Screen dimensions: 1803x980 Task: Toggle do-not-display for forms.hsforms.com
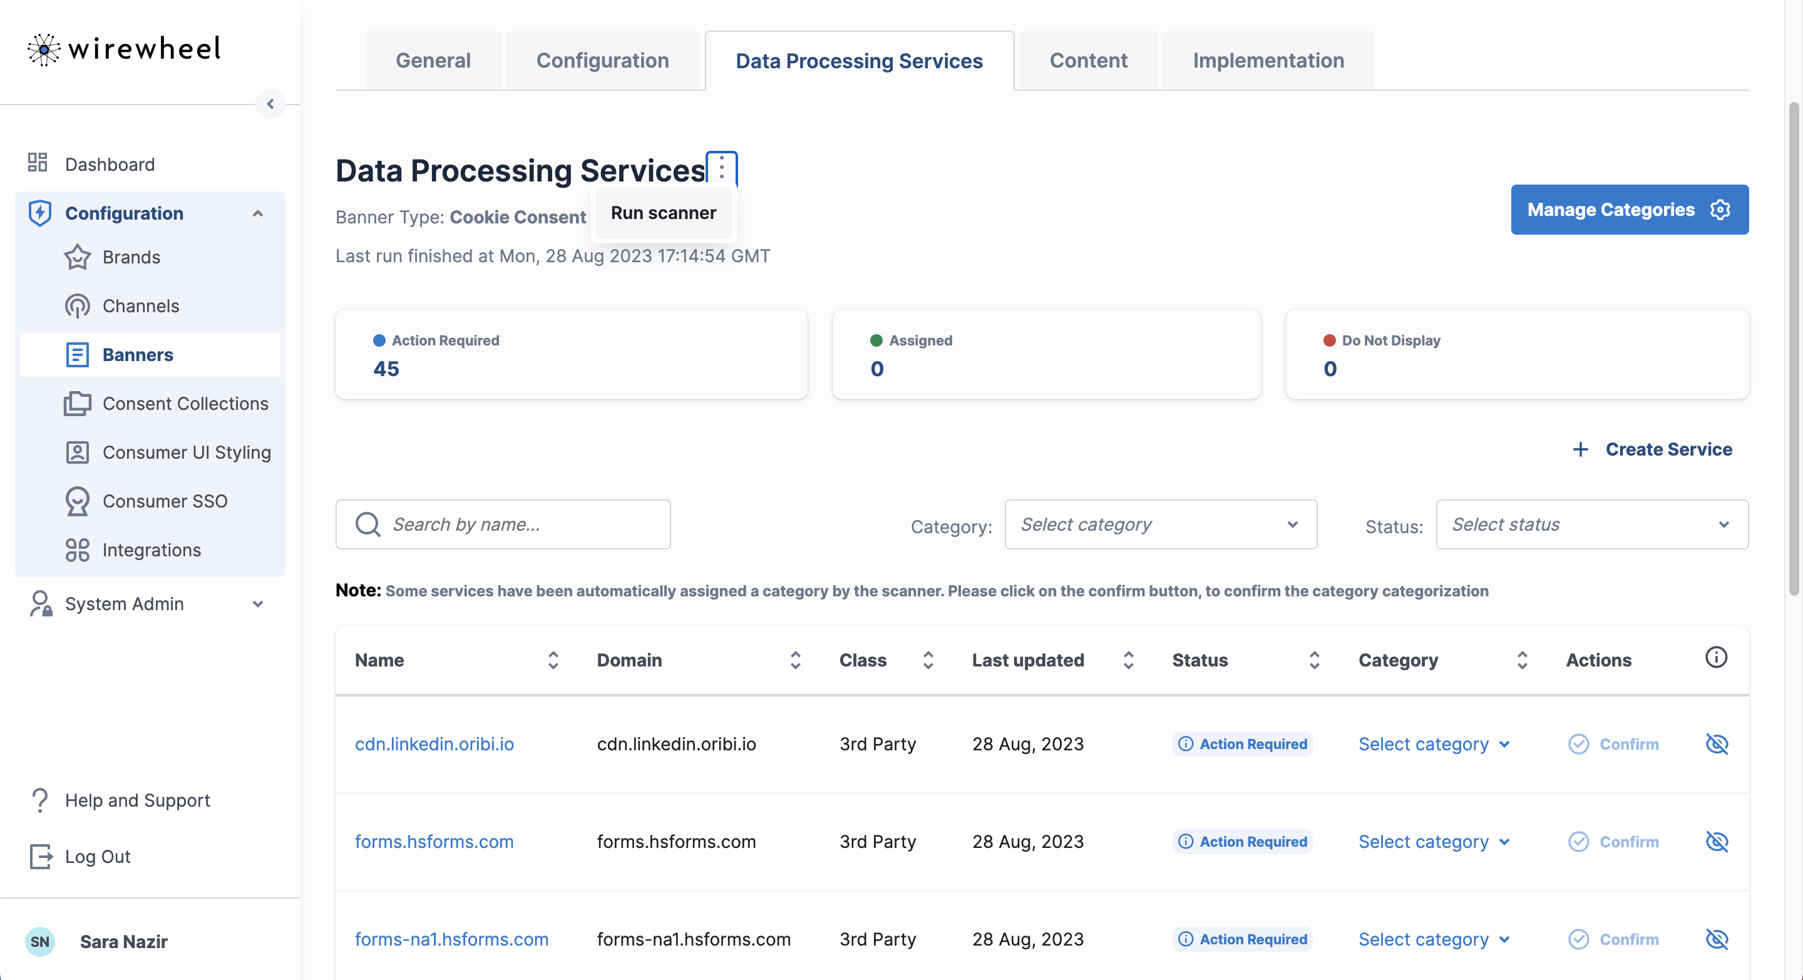pyautogui.click(x=1717, y=842)
